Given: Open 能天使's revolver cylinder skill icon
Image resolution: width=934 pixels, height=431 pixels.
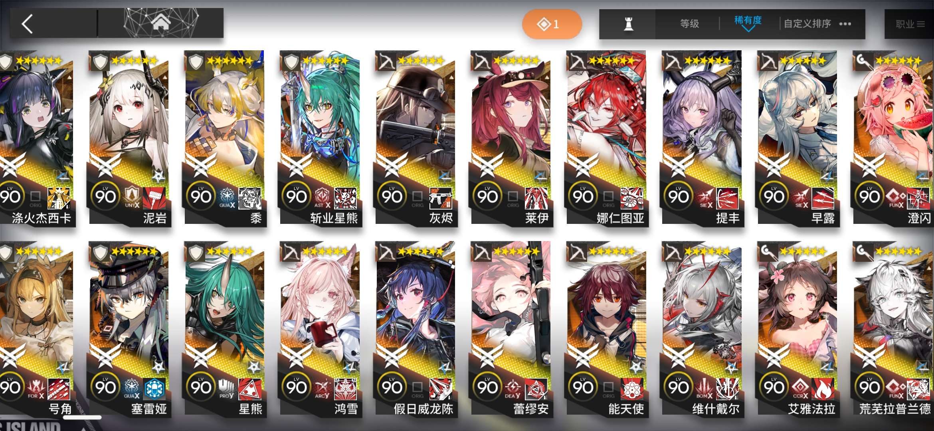Looking at the screenshot, I should pyautogui.click(x=632, y=389).
